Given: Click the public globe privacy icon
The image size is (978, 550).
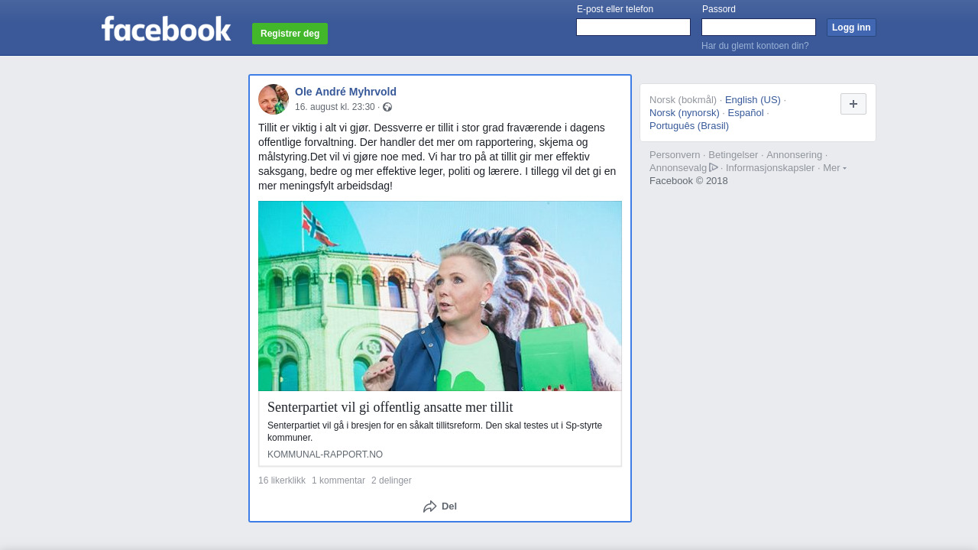Looking at the screenshot, I should tap(387, 107).
